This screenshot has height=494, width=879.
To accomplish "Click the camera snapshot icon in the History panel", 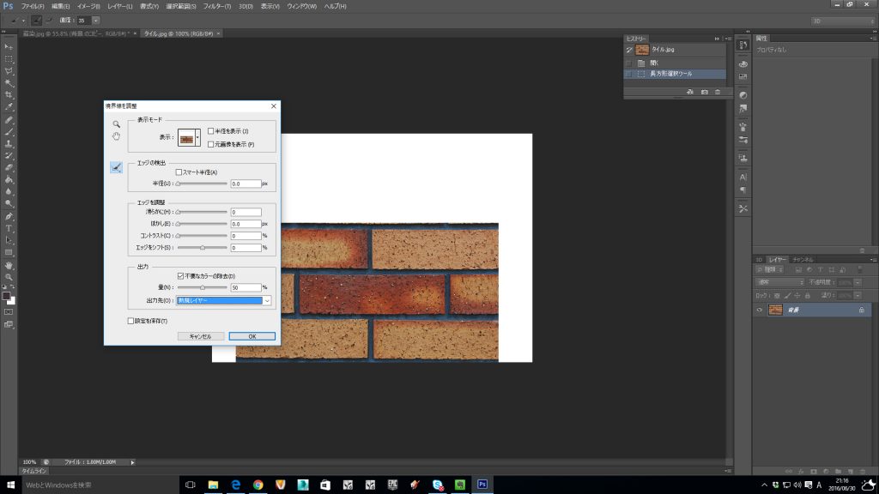I will tap(704, 92).
